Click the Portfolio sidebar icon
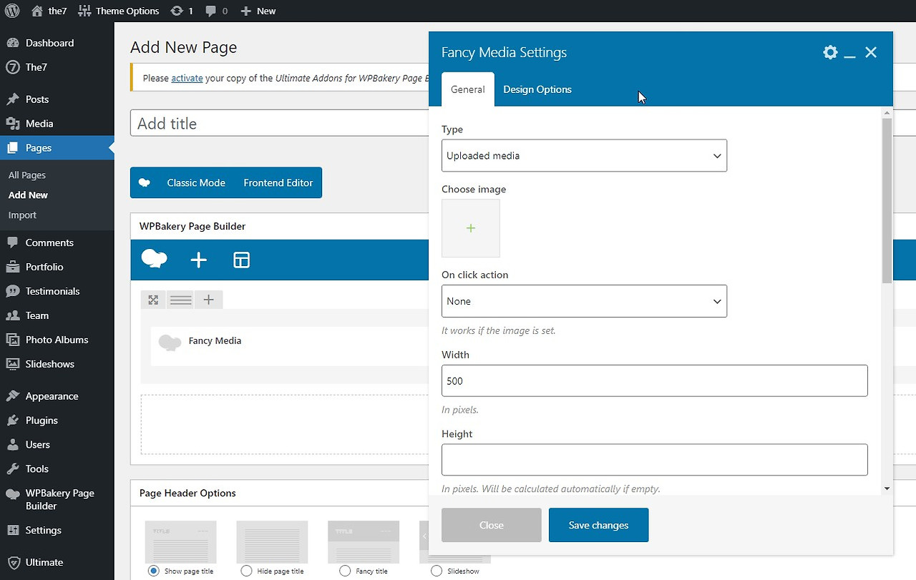This screenshot has height=580, width=916. click(x=12, y=267)
